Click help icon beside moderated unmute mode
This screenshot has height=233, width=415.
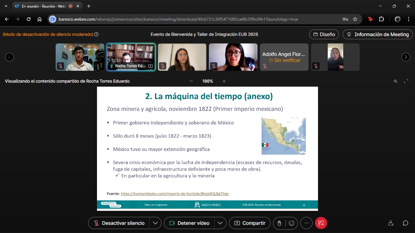pyautogui.click(x=96, y=34)
